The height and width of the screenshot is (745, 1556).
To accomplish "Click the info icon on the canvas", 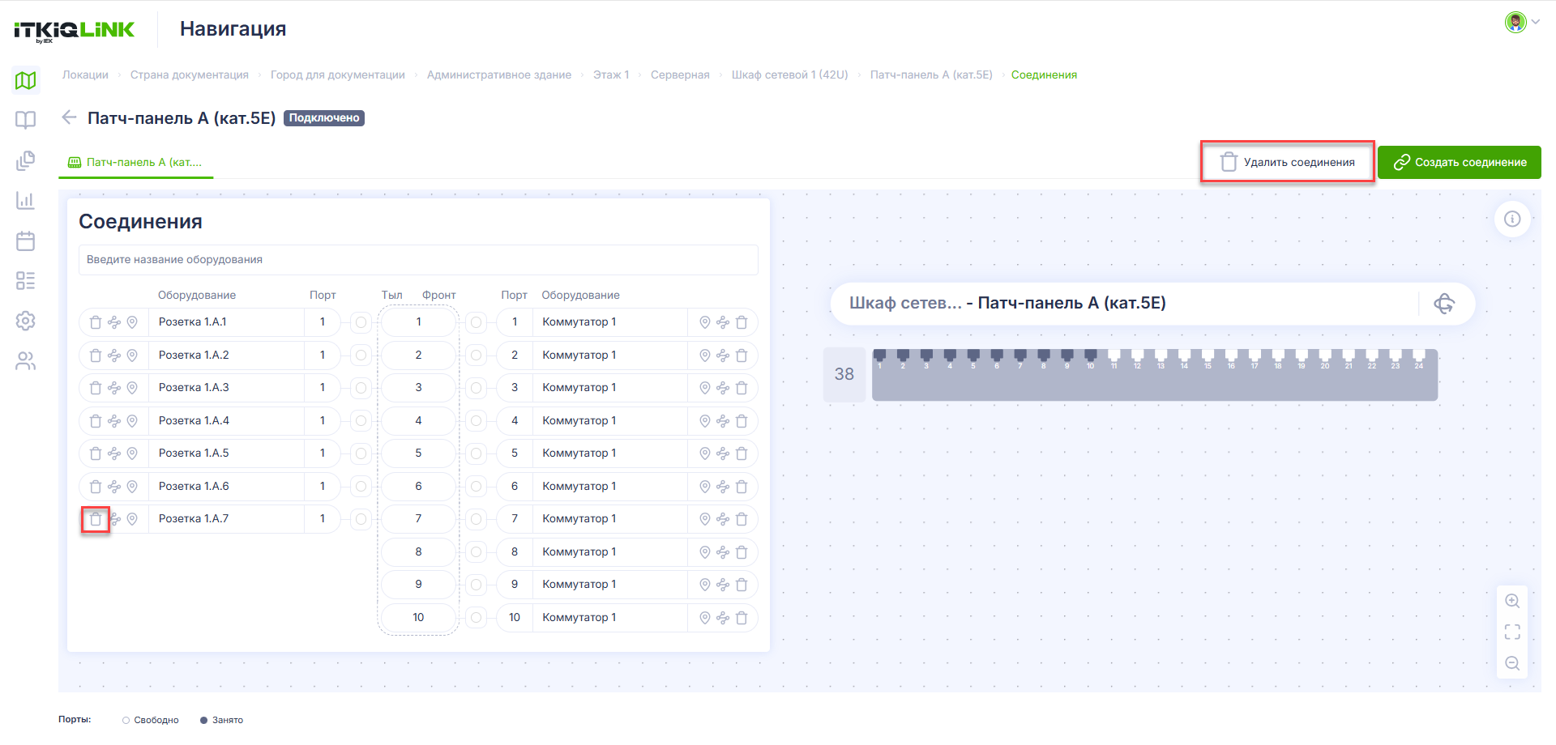I will pyautogui.click(x=1512, y=219).
